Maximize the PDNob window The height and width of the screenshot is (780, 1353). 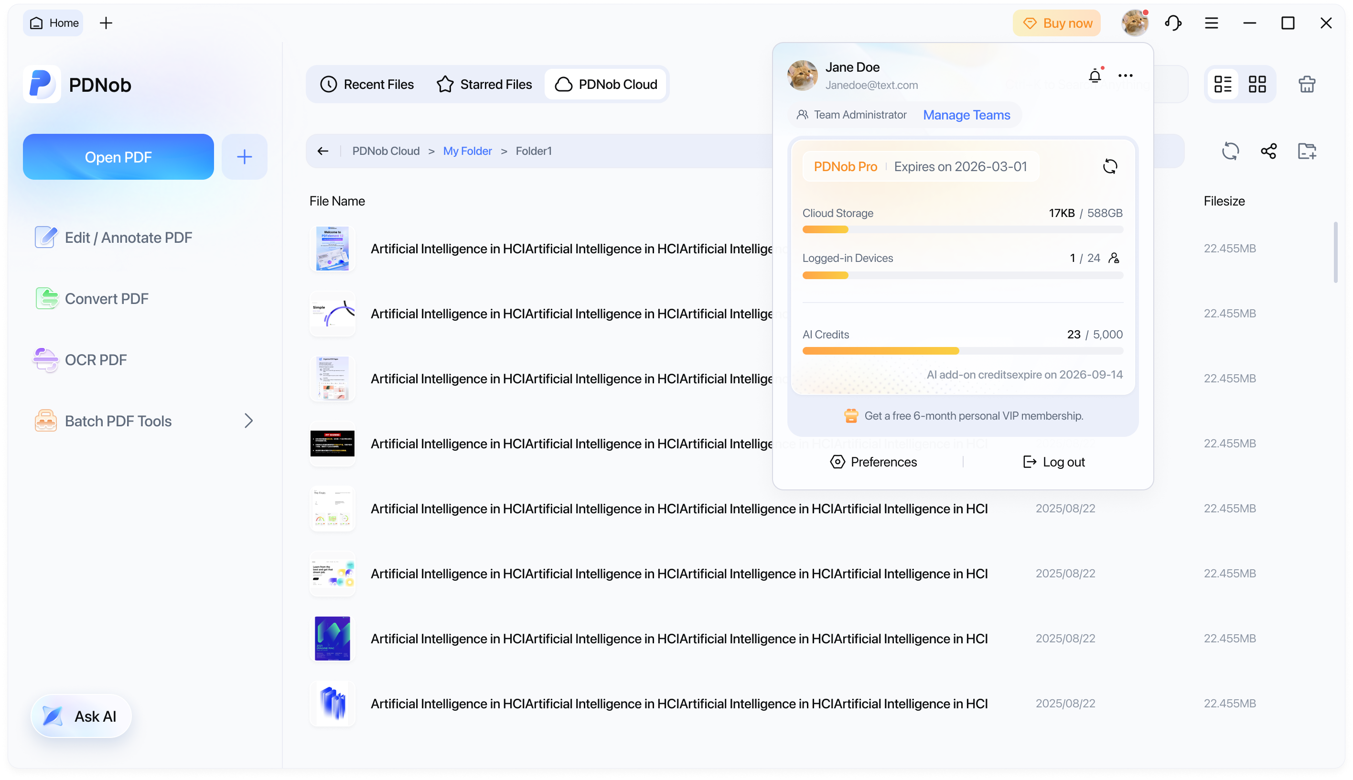[1287, 23]
